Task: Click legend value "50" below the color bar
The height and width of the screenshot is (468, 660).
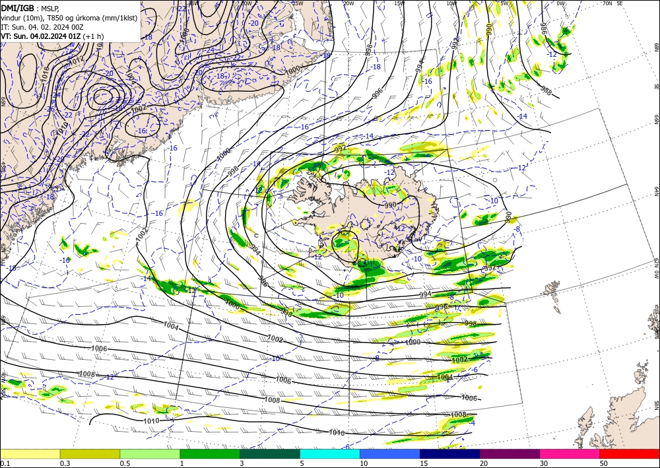Action: coord(604,463)
